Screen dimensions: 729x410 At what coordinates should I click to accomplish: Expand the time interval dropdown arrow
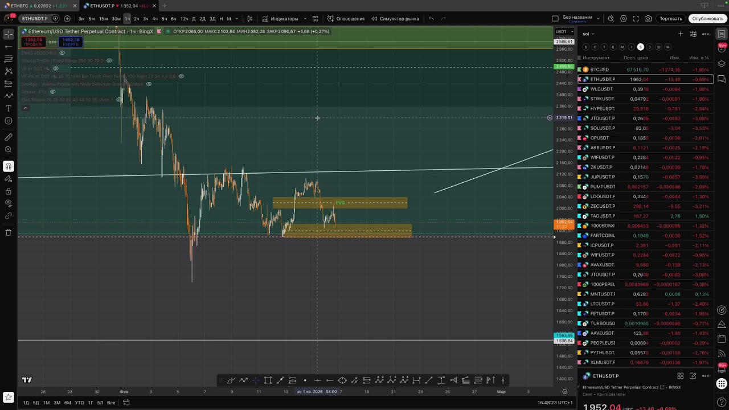coord(237,19)
